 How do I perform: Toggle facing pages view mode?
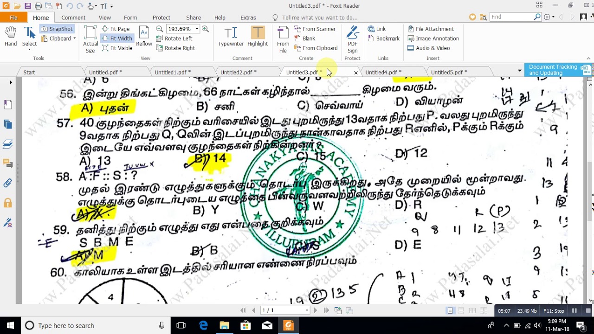(472, 310)
